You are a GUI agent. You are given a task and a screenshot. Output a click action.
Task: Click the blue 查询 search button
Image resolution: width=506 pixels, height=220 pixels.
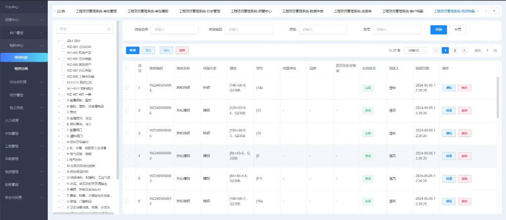coord(438,30)
